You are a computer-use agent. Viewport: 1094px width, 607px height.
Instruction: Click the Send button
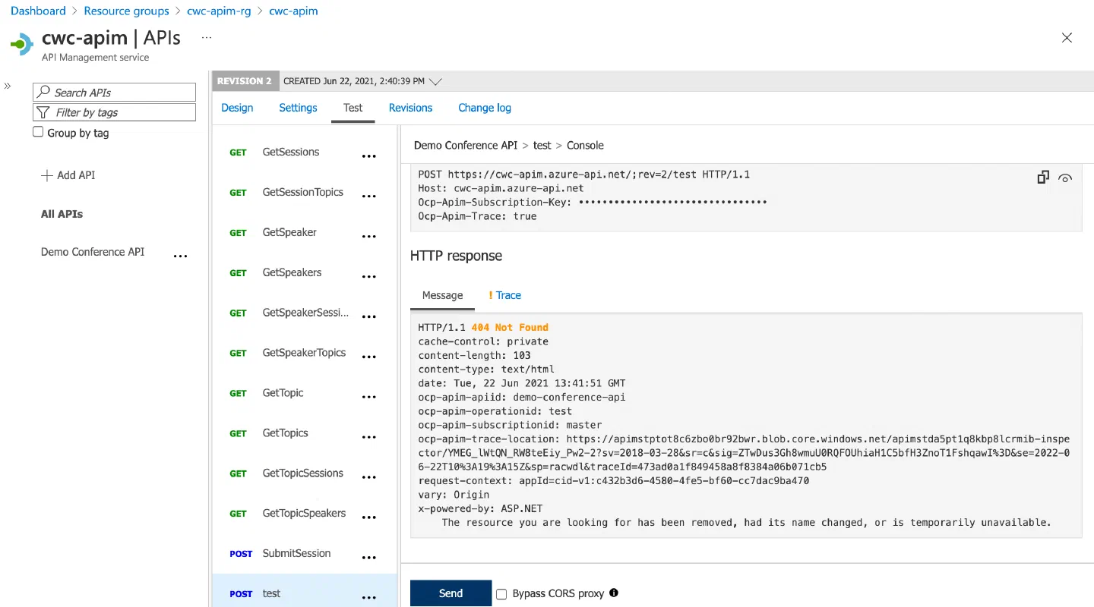pyautogui.click(x=451, y=593)
